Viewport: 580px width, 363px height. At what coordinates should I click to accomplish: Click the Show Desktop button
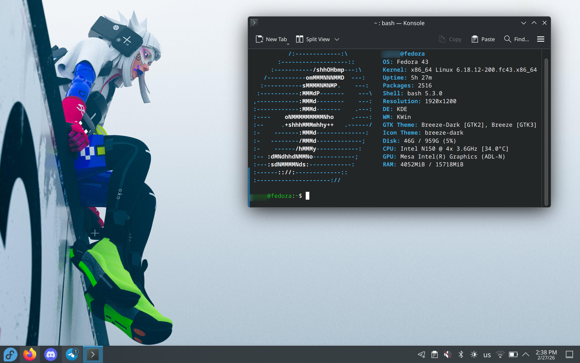coord(569,355)
